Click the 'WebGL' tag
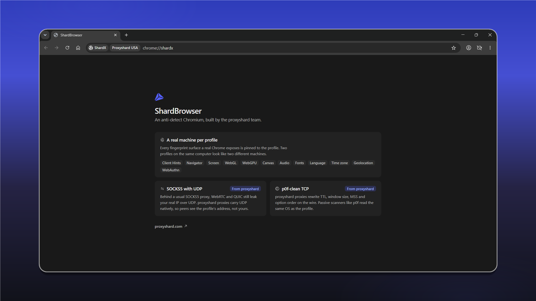This screenshot has width=536, height=301. coord(231,163)
